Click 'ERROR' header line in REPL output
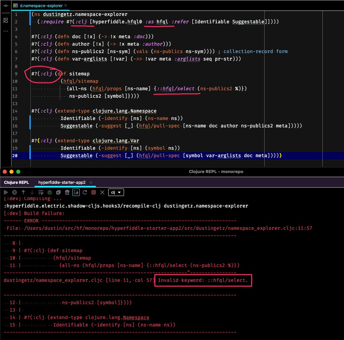344x340 pixels. point(31,221)
